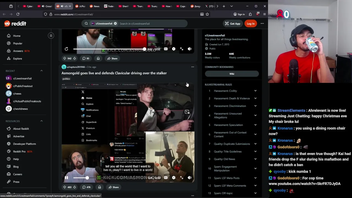Open the YouTube link in stream chat

(x=304, y=184)
